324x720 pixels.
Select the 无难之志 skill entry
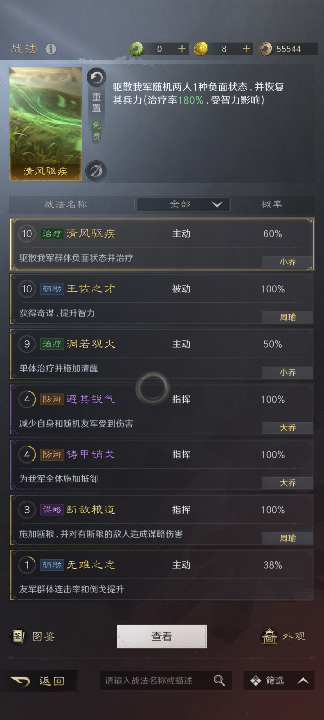[x=162, y=575]
